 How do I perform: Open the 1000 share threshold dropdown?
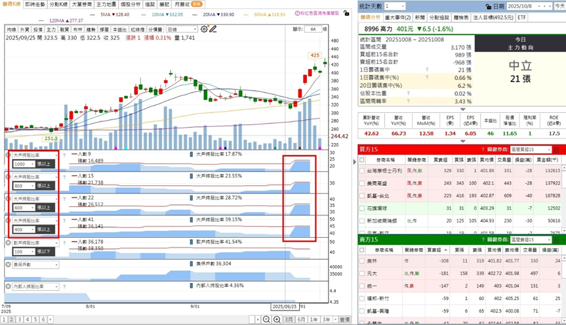click(x=24, y=163)
